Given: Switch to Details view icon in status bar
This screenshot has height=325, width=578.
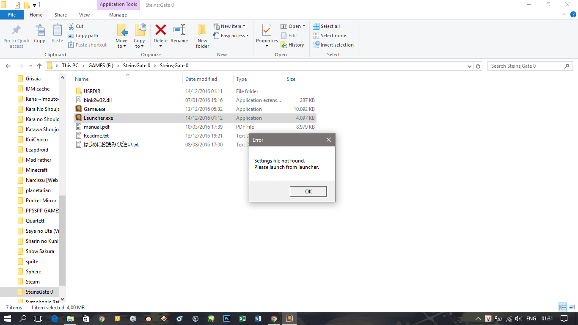Looking at the screenshot, I should [x=562, y=308].
